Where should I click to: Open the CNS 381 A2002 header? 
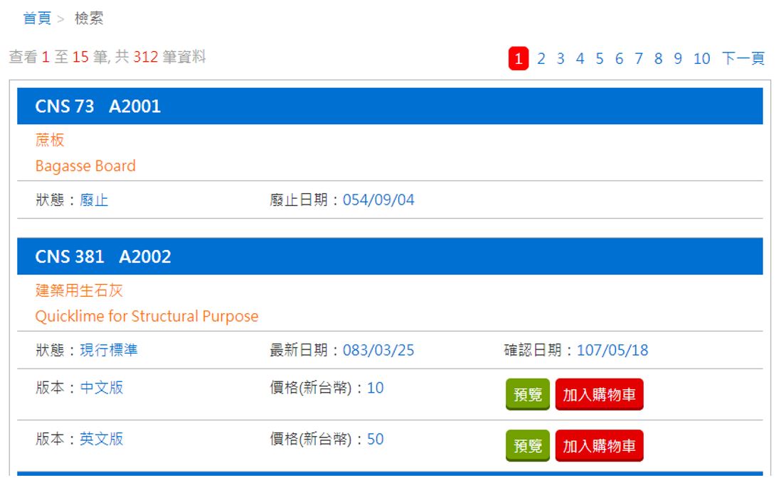click(x=390, y=256)
